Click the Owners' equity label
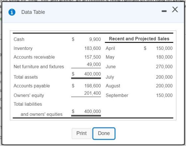Screen dimensions: 186x146 pyautogui.click(x=29, y=95)
